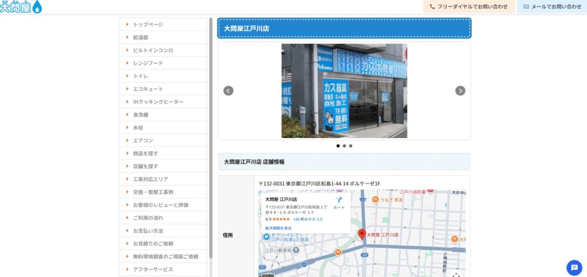
Task: Open トップページ from the sidebar menu
Action: [x=148, y=25]
